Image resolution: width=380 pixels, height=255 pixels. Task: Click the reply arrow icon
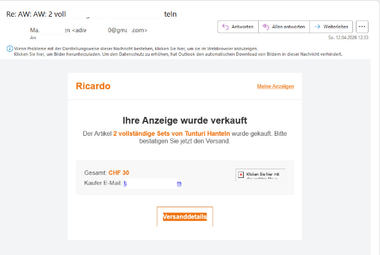[225, 26]
